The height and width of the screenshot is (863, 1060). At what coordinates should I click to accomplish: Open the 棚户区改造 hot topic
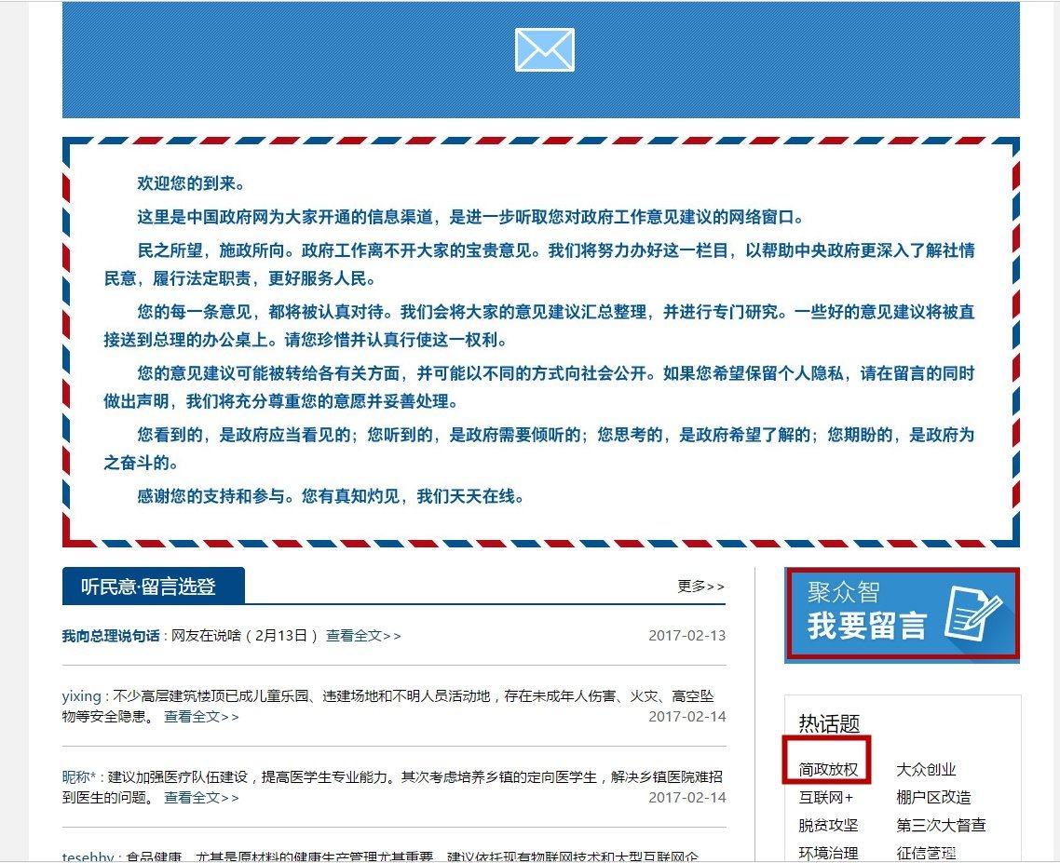(933, 798)
